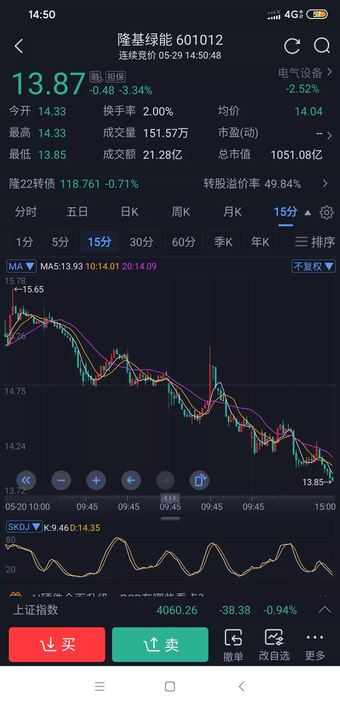Tap the red 买 buy button

point(57,645)
